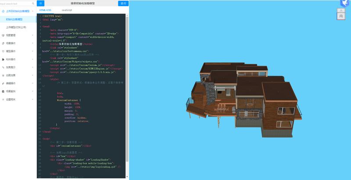Click the 设置相关 gear icon
Viewport: 351px width, 180px height.
(x=3, y=99)
